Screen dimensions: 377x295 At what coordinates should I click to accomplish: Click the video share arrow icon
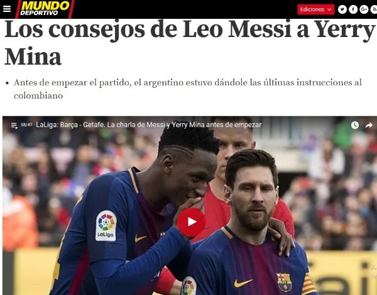pos(369,125)
